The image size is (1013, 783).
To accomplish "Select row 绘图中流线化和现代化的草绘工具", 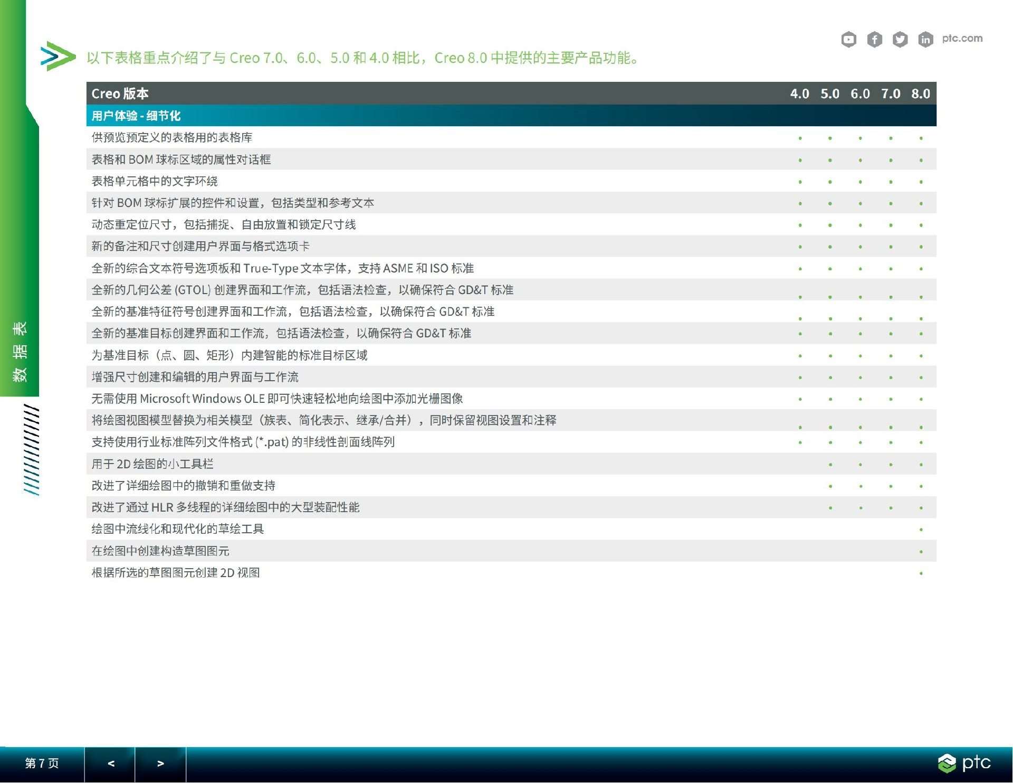I will click(x=511, y=529).
